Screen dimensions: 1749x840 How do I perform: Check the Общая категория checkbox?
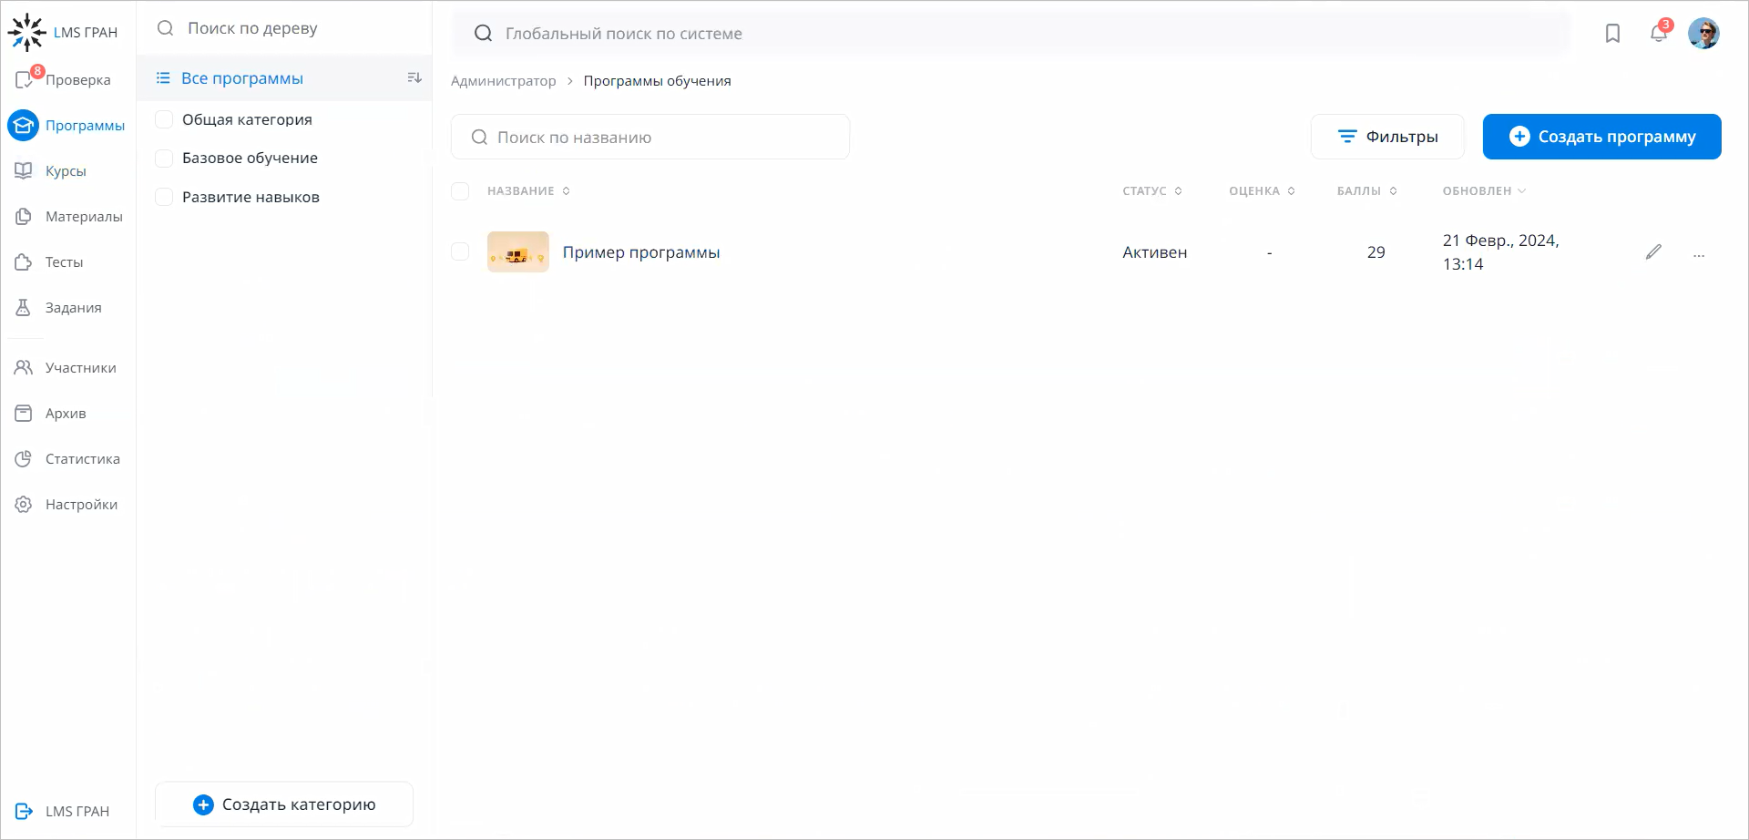click(164, 118)
